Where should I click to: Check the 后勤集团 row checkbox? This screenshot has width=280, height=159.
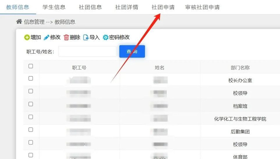coord(31,130)
